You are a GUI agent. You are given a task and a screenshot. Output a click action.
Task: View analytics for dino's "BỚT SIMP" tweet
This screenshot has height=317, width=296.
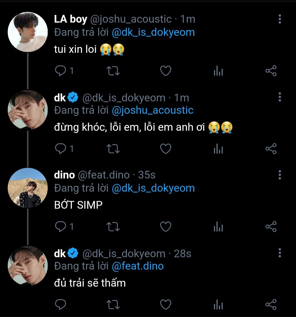click(218, 227)
